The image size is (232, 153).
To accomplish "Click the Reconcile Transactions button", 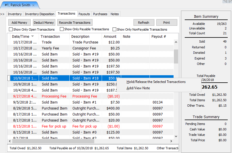I will 75,22.
